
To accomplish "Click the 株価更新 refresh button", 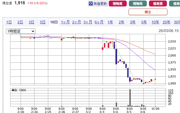I will pyautogui.click(x=98, y=4).
